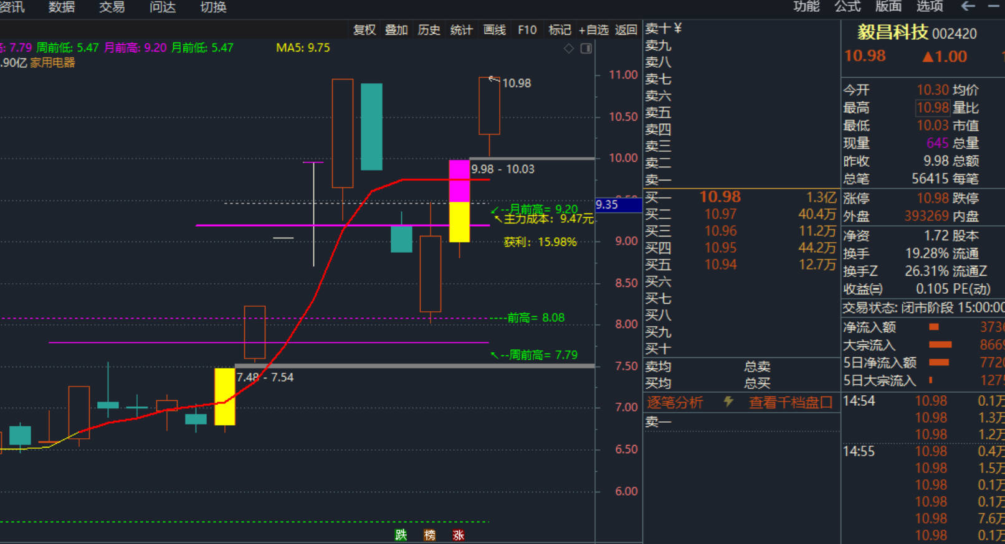This screenshot has height=544, width=1005.
Task: Click the 14:54 tick timestamp
Action: pos(859,401)
